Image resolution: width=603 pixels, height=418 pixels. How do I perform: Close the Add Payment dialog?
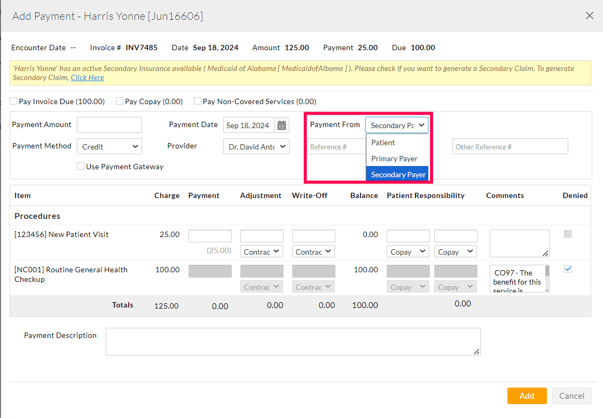click(x=589, y=15)
